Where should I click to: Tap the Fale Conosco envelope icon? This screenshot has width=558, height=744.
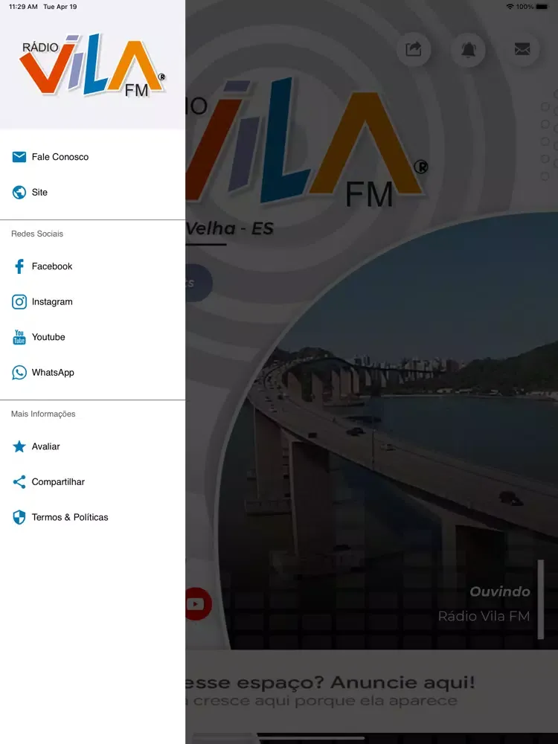19,157
